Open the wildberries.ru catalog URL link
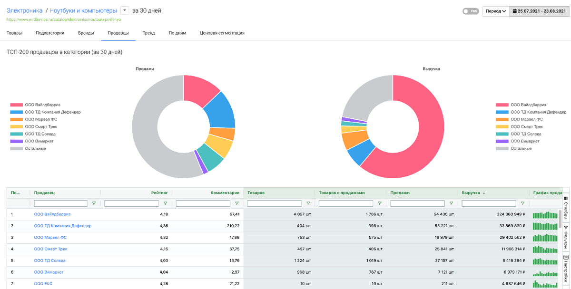 point(64,19)
